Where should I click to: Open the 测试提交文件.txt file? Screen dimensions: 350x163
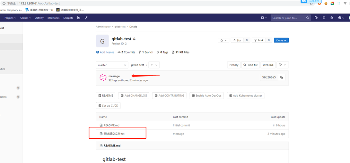[x=114, y=134]
